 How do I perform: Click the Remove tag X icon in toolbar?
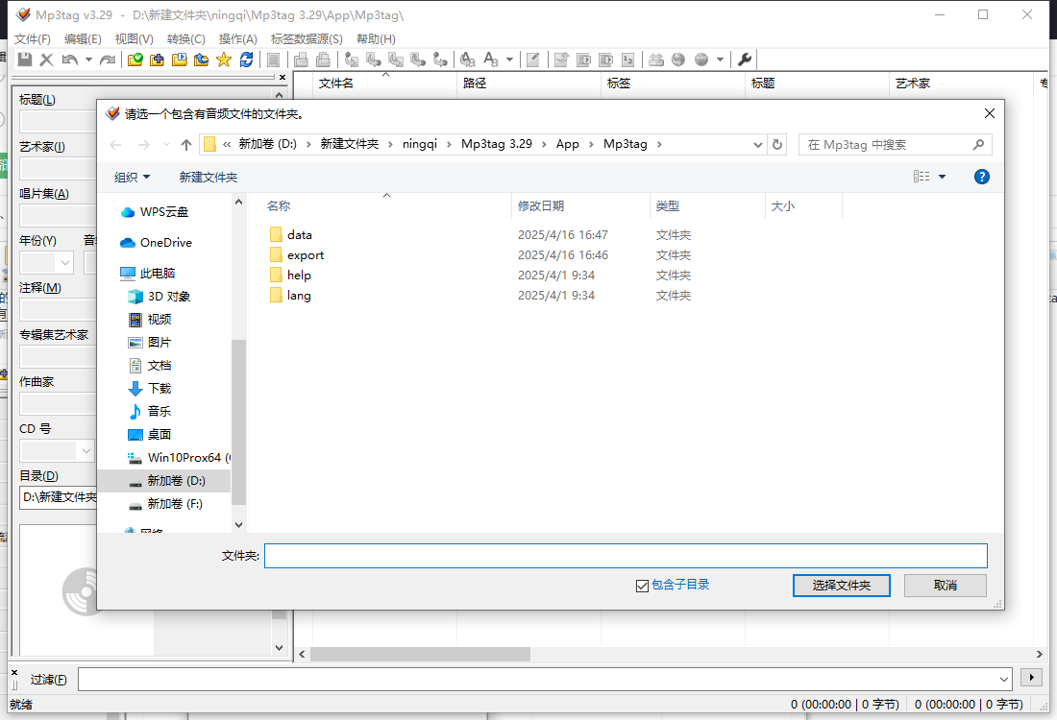tap(46, 60)
